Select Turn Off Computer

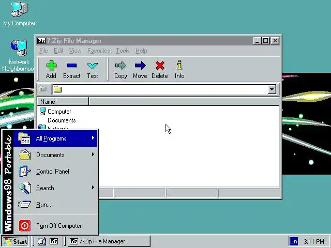coord(55,226)
